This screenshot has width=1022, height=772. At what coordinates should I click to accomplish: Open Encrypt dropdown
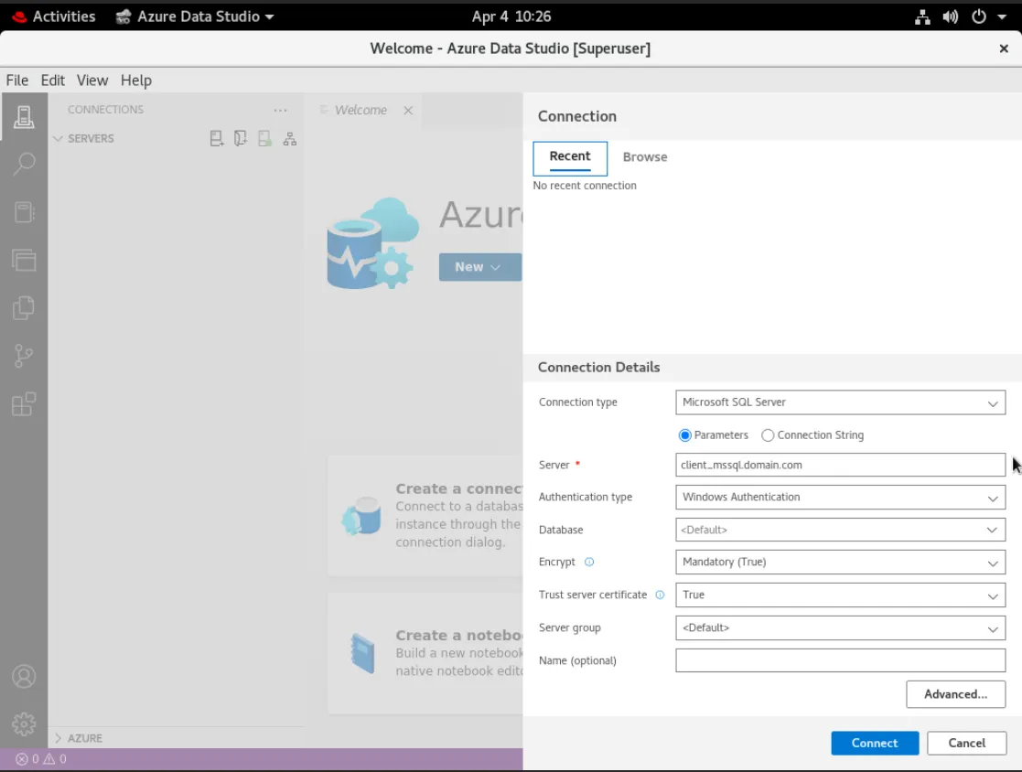840,562
